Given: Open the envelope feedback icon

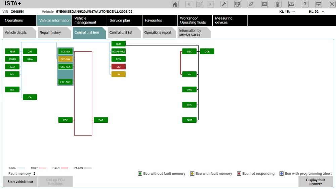Looking at the screenshot, I should [x=265, y=4].
